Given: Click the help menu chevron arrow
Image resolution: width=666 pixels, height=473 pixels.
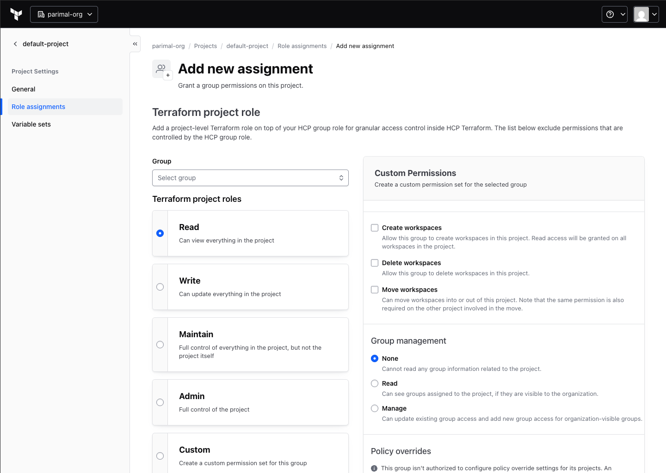Looking at the screenshot, I should point(623,14).
